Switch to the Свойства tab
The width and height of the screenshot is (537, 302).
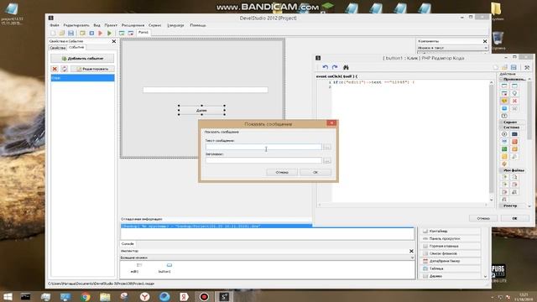click(x=58, y=48)
